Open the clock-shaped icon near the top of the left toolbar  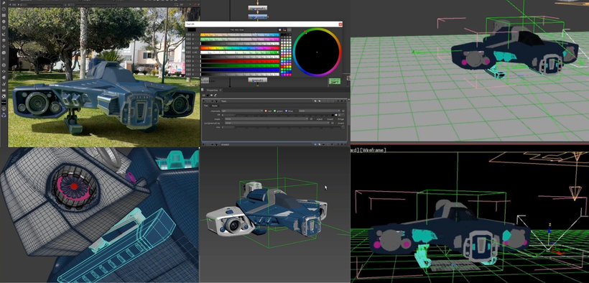4,9
